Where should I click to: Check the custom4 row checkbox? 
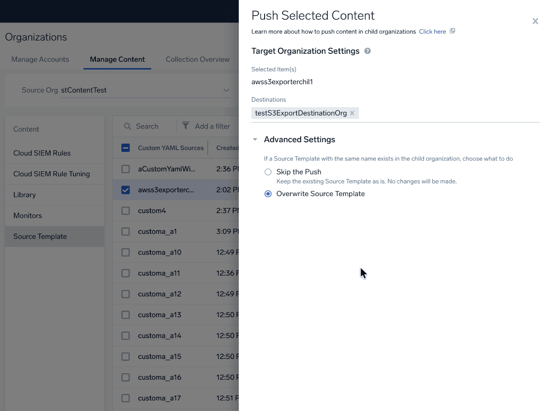125,211
